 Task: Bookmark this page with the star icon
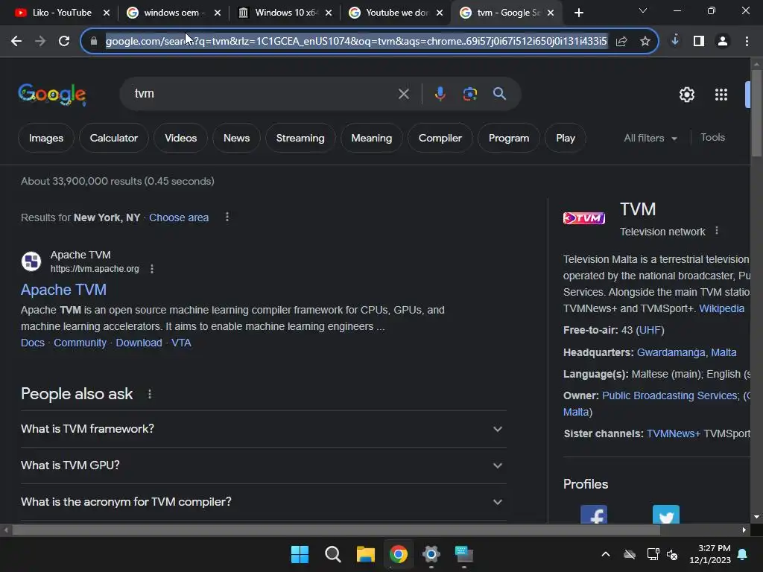[x=645, y=42]
